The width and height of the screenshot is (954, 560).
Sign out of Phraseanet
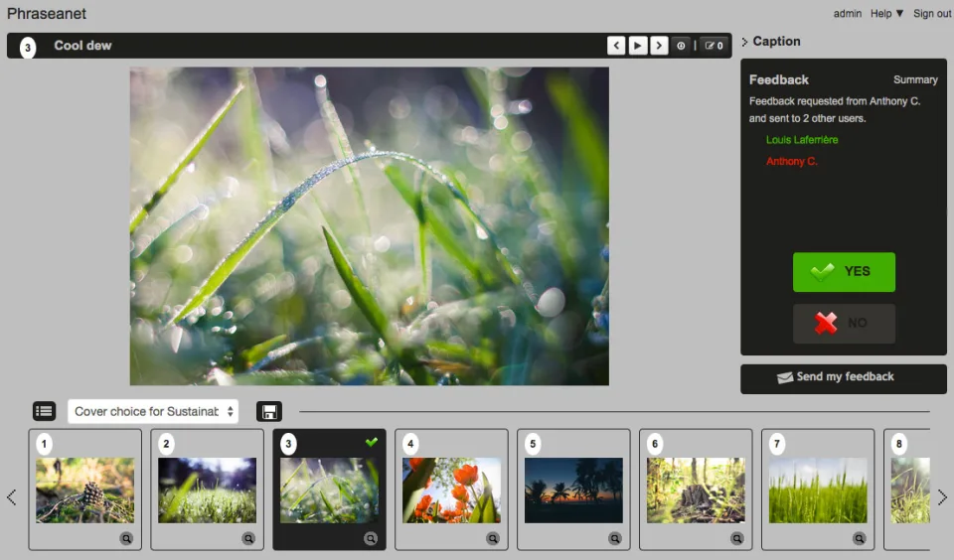[931, 13]
